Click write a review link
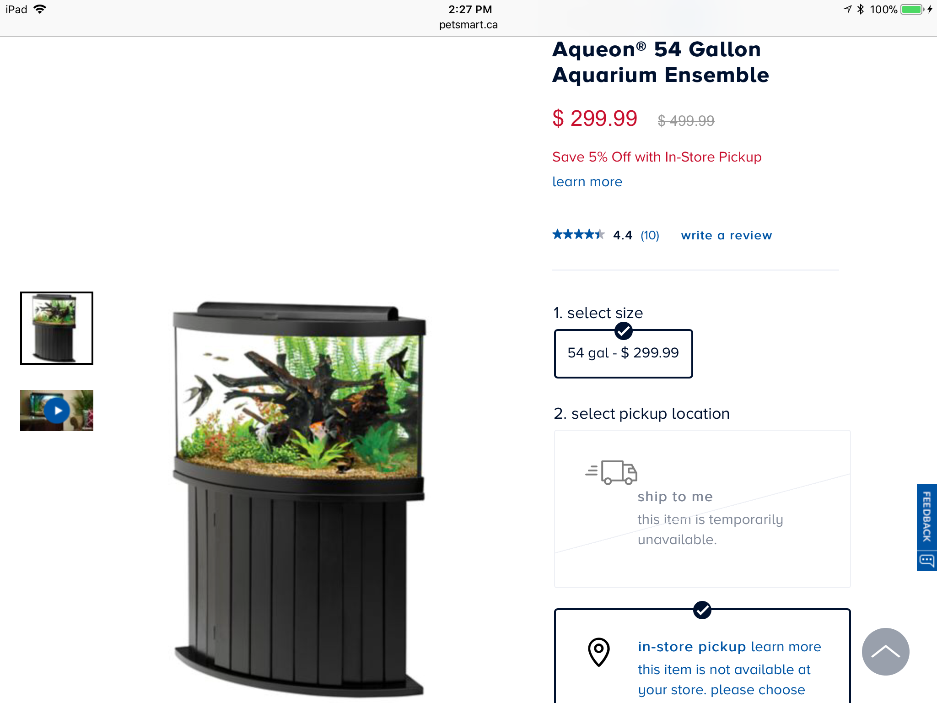The height and width of the screenshot is (703, 937). tap(727, 235)
